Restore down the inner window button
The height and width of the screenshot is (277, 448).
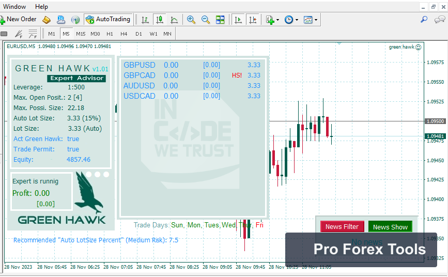click(x=434, y=7)
